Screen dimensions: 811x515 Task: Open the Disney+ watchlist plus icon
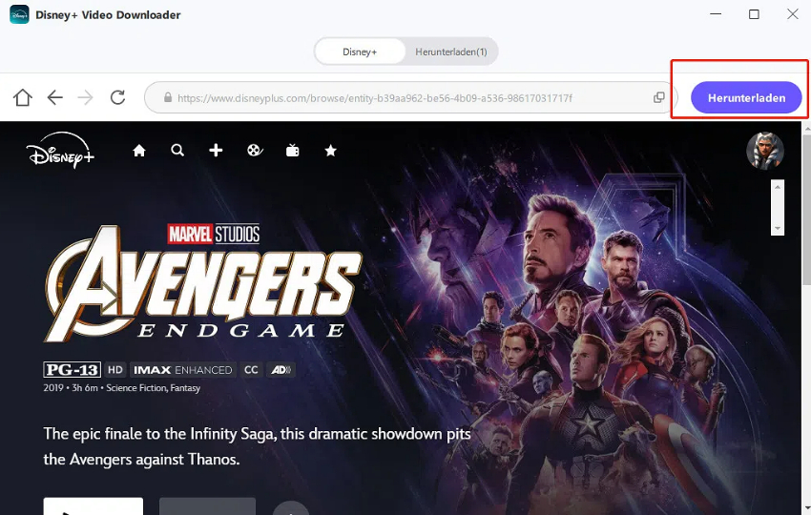216,151
